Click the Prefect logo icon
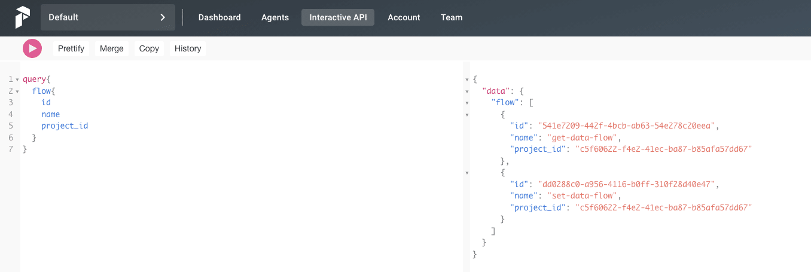The image size is (811, 272). tap(22, 17)
